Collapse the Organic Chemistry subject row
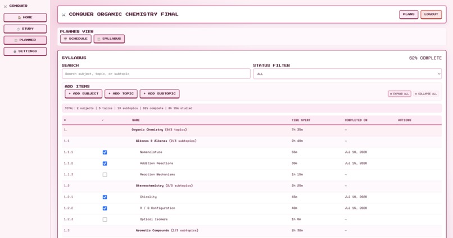The width and height of the screenshot is (453, 238). (x=252, y=130)
